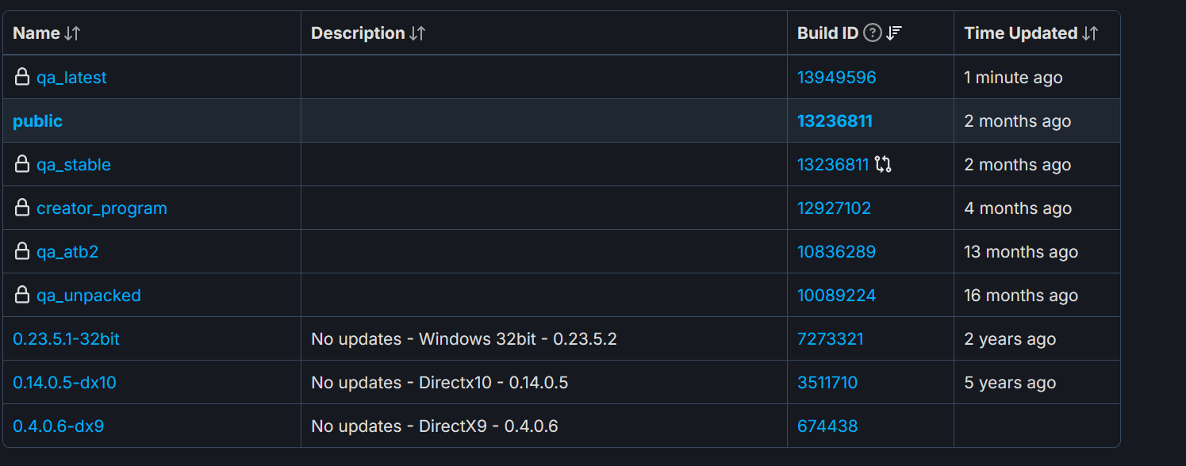Click lock icon beside qa_latest branch
Viewport: 1186px width, 466px height.
(x=22, y=78)
